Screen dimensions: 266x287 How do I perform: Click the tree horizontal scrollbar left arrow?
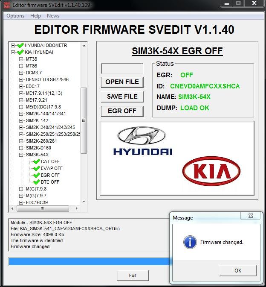tap(12, 208)
